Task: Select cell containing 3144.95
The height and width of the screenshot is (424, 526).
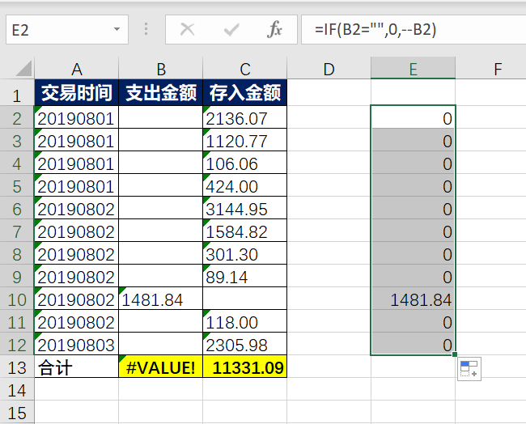Action: (x=245, y=208)
